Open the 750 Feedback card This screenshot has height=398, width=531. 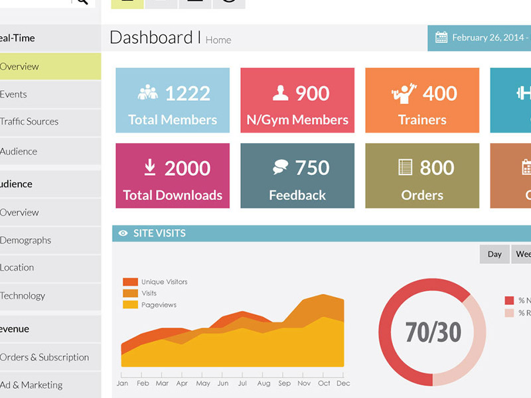click(x=297, y=176)
